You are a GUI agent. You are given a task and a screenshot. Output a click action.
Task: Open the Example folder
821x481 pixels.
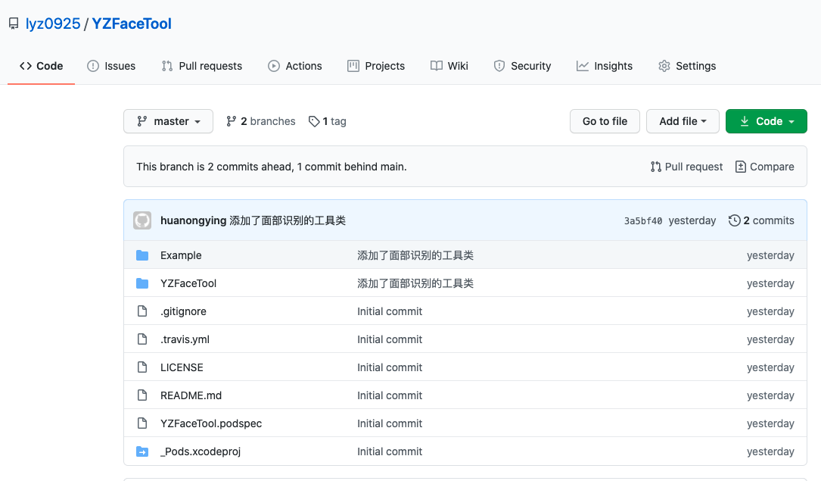tap(181, 255)
